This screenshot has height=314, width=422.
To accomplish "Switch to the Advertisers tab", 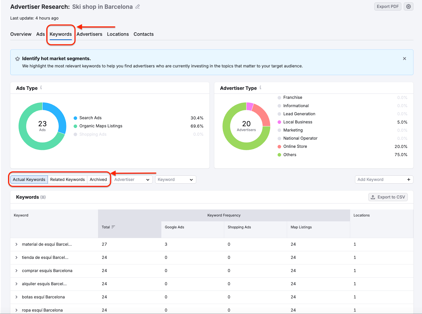I will click(x=89, y=34).
